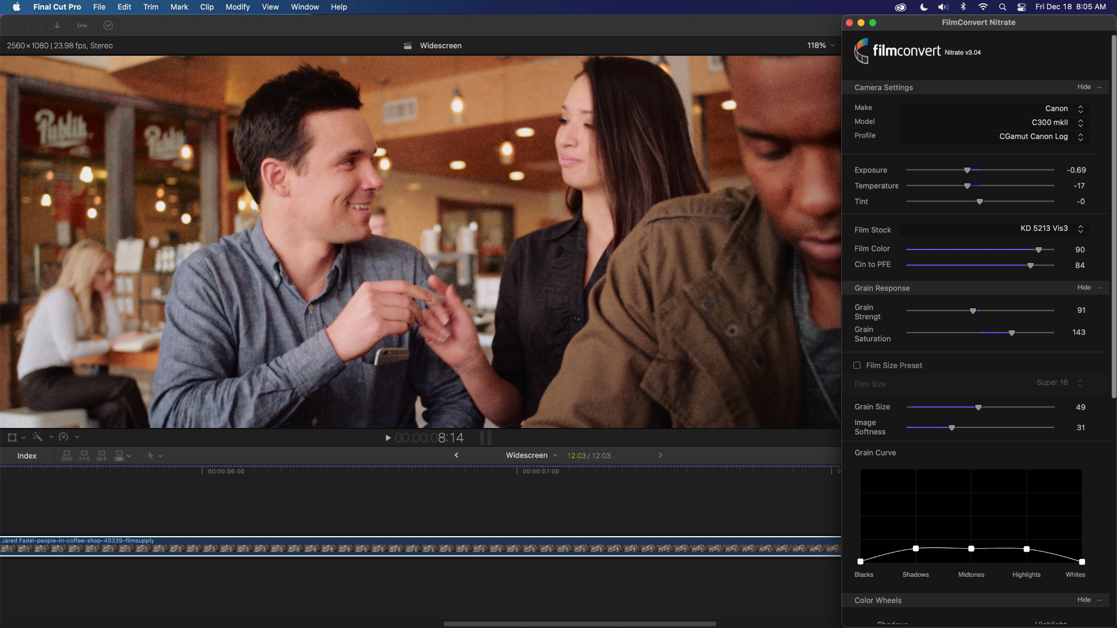Click the Exposure slider handle
The image size is (1117, 628).
point(967,170)
